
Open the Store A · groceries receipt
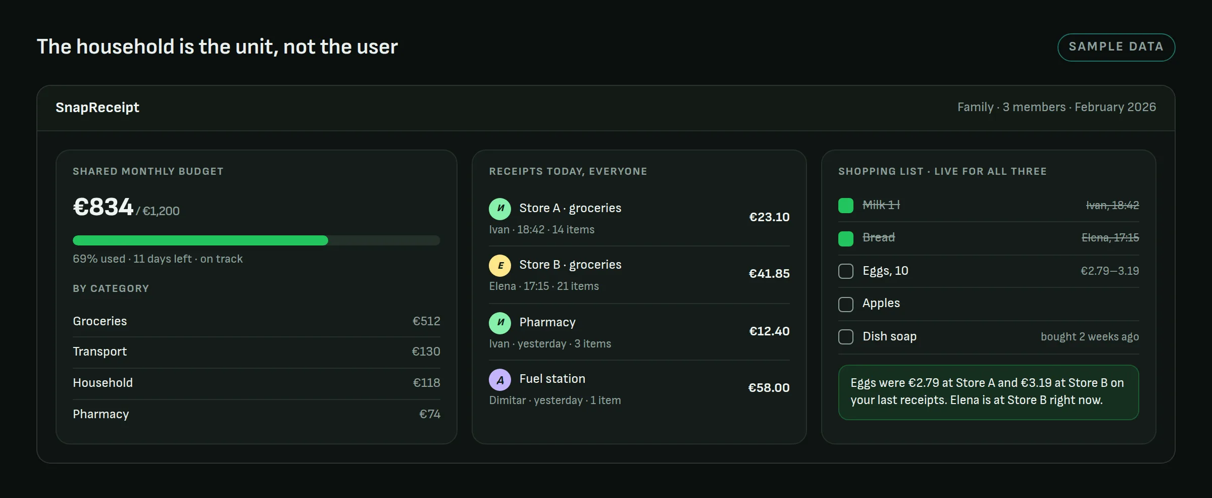(x=639, y=218)
